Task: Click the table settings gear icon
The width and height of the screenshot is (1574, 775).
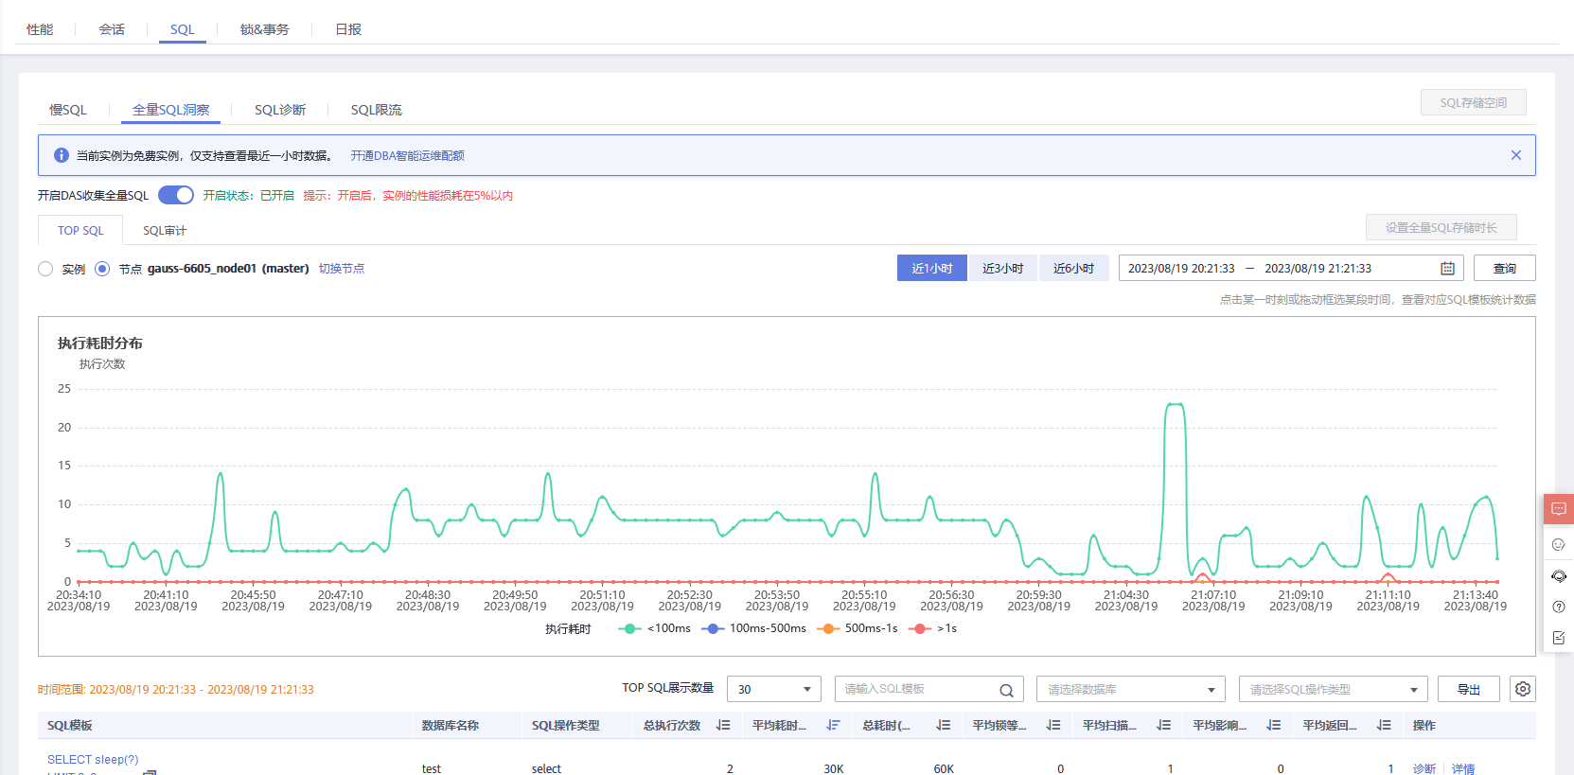Action: pos(1523,689)
